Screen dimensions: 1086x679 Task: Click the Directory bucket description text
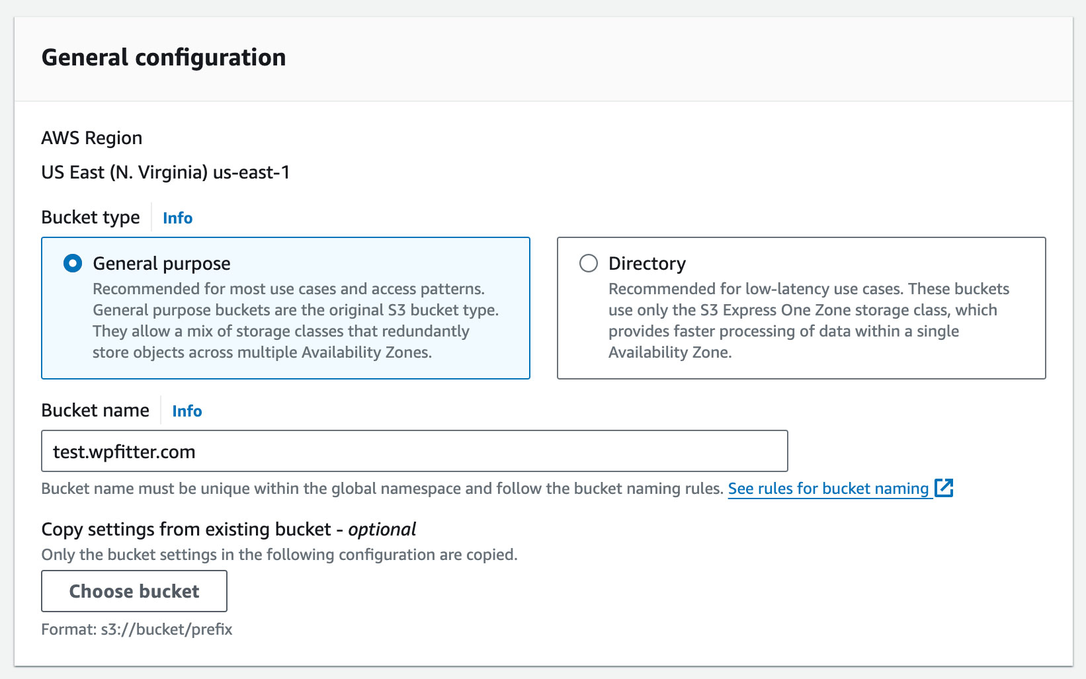pos(809,321)
